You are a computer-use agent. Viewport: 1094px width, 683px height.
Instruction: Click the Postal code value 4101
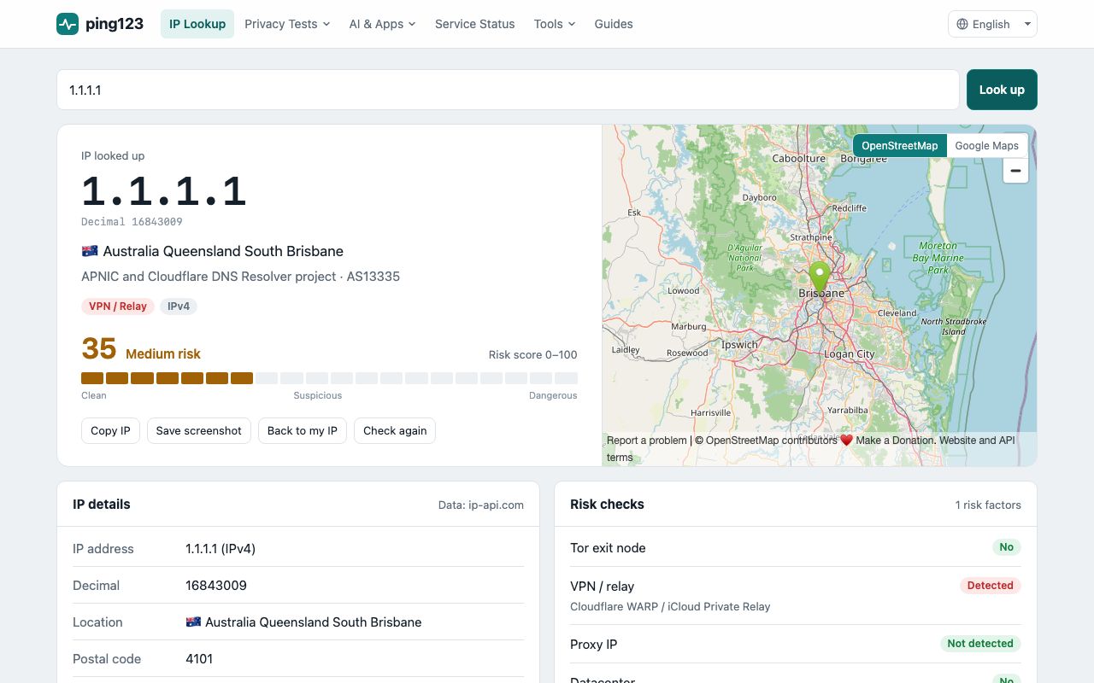[x=199, y=659]
